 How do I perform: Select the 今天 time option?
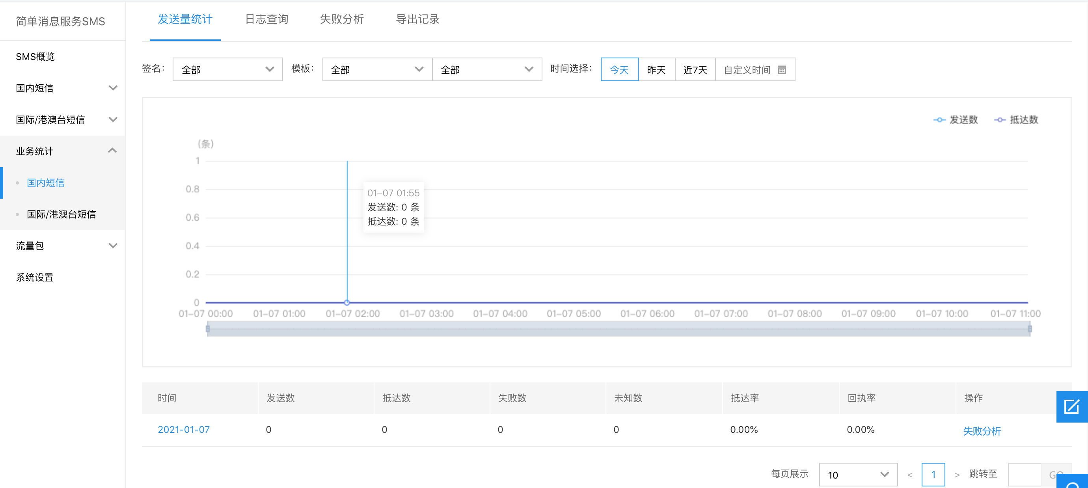(x=619, y=70)
